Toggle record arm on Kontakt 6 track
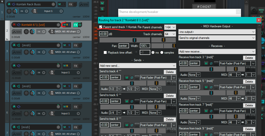The height and width of the screenshot is (136, 265). point(14,25)
